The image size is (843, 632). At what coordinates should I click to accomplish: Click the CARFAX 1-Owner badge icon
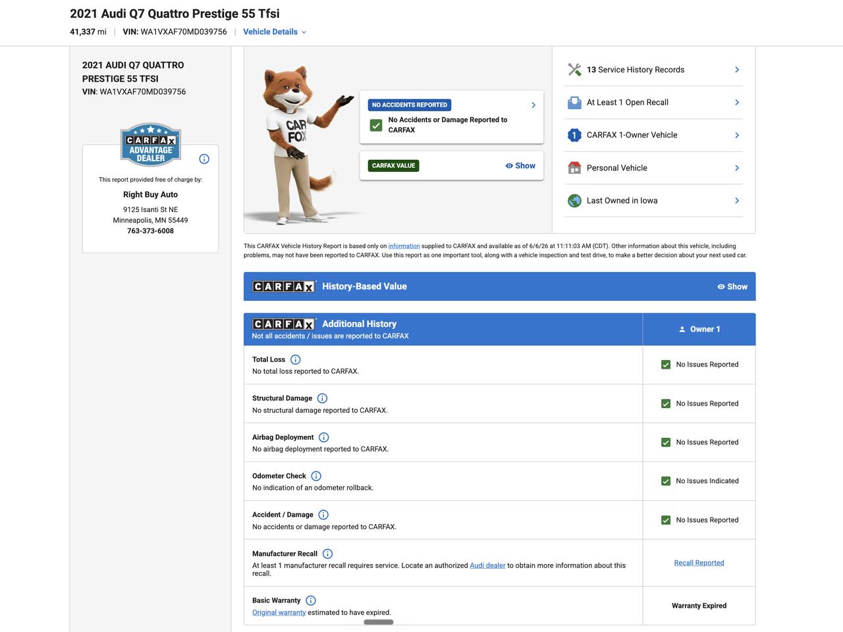(574, 135)
